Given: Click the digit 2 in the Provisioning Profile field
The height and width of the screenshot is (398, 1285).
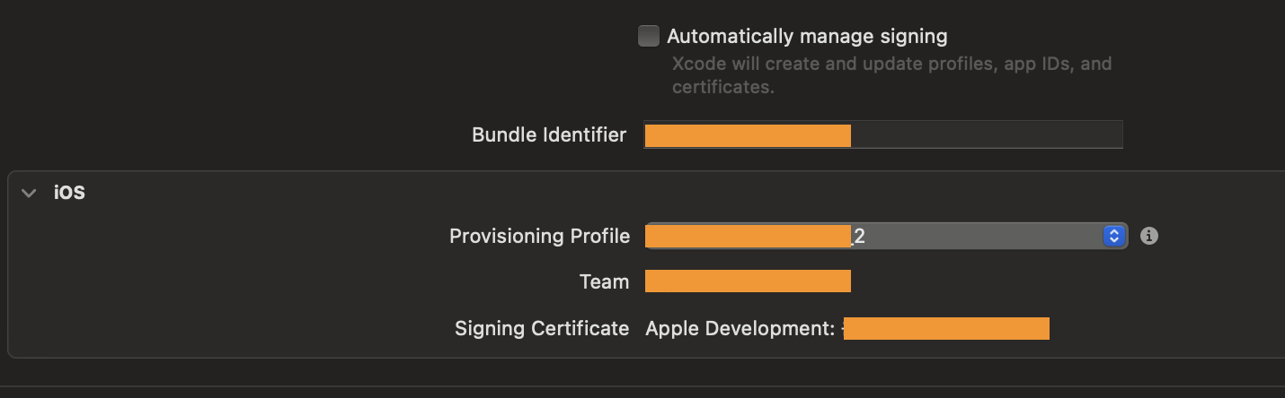Looking at the screenshot, I should pos(859,237).
